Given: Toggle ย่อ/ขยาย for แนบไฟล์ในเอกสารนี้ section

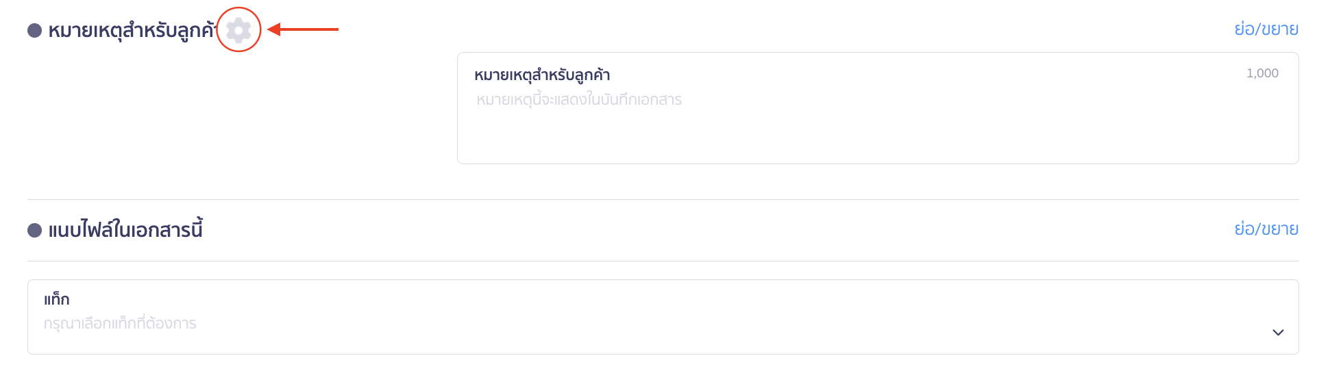Looking at the screenshot, I should tap(1266, 229).
